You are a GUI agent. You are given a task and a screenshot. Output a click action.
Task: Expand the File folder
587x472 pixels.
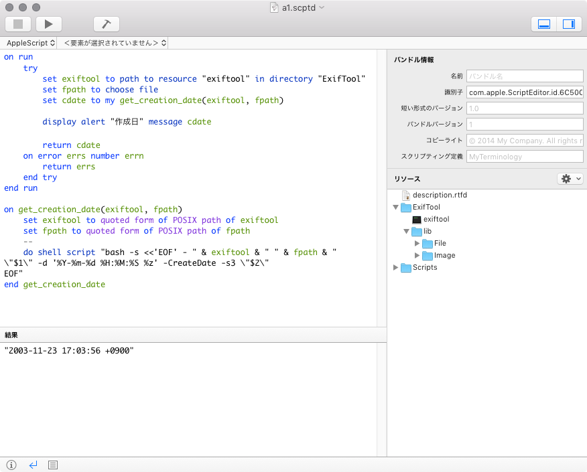click(x=417, y=244)
